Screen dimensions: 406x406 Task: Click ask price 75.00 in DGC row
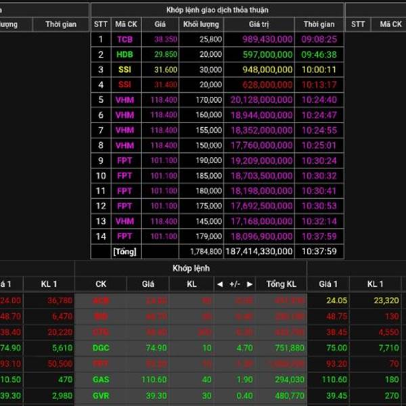point(336,348)
